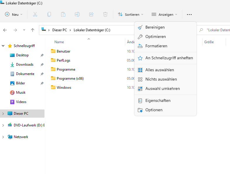This screenshot has height=174, width=230.
Task: Click the Share icon in toolbar
Action: click(91, 14)
